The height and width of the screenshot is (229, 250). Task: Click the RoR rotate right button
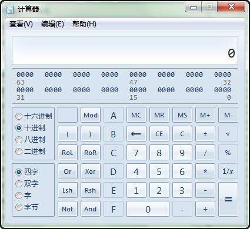pyautogui.click(x=91, y=153)
